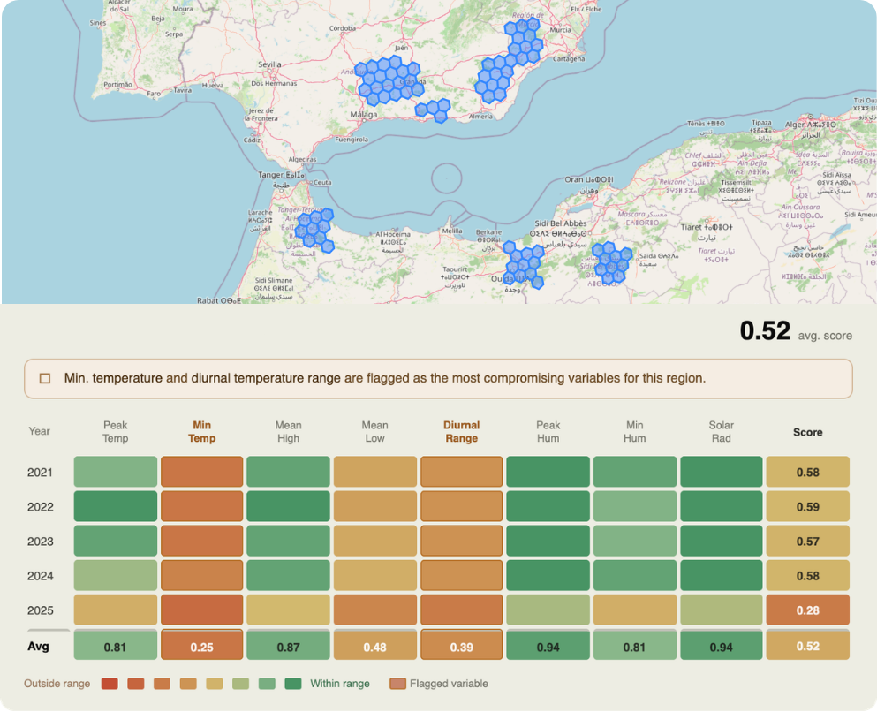This screenshot has height=712, width=877.
Task: Click the hexagon cluster near Oujda
Action: (524, 264)
